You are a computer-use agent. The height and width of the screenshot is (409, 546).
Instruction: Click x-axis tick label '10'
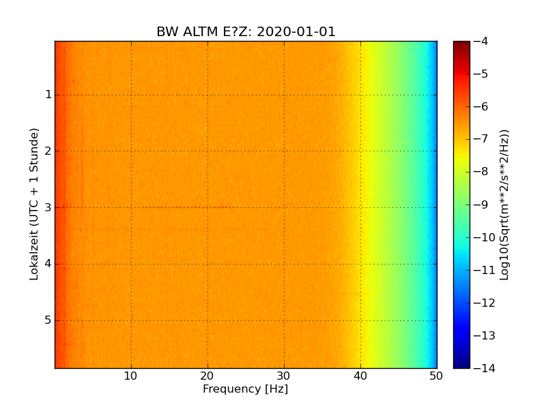pyautogui.click(x=130, y=376)
